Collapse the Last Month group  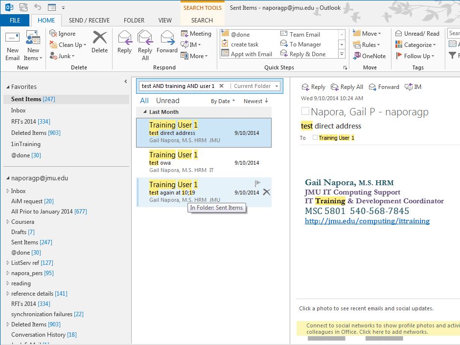coord(145,112)
